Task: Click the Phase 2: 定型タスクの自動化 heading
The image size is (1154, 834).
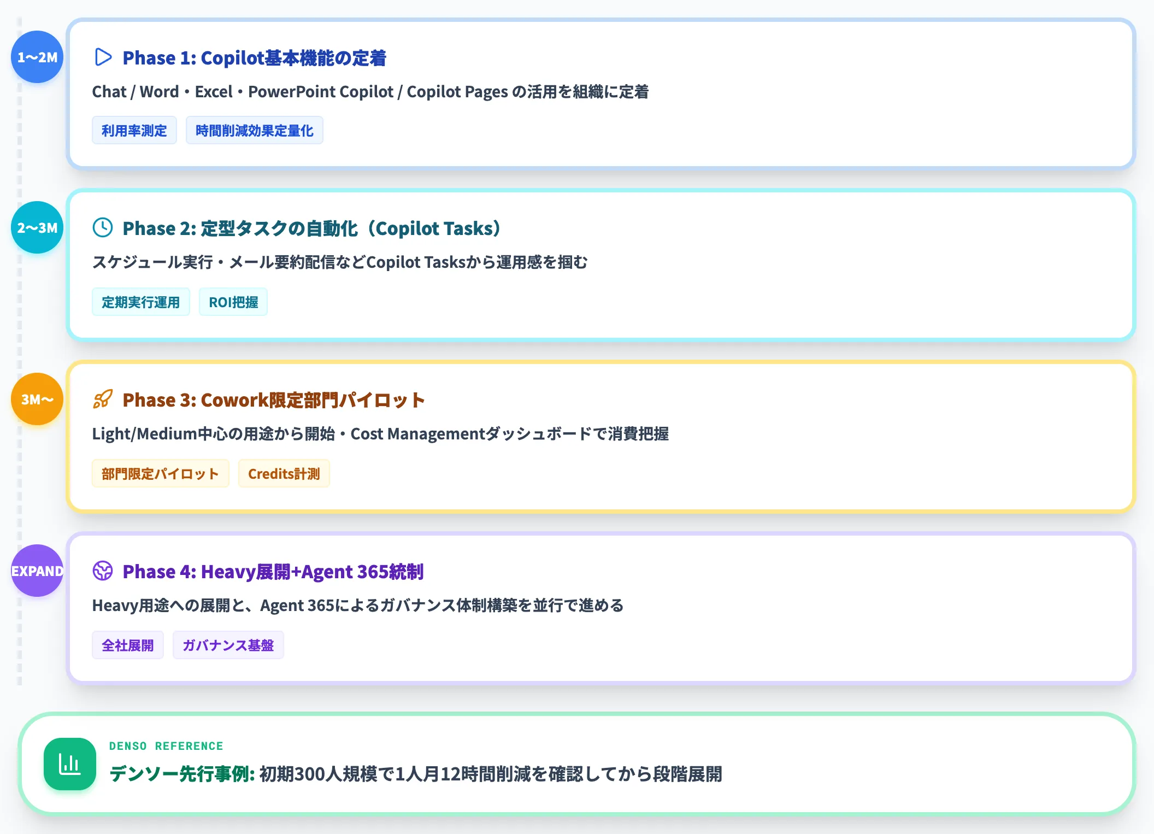Action: [x=312, y=228]
